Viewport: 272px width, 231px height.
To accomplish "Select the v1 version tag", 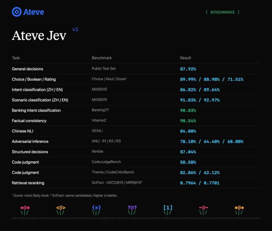I will coord(76,29).
